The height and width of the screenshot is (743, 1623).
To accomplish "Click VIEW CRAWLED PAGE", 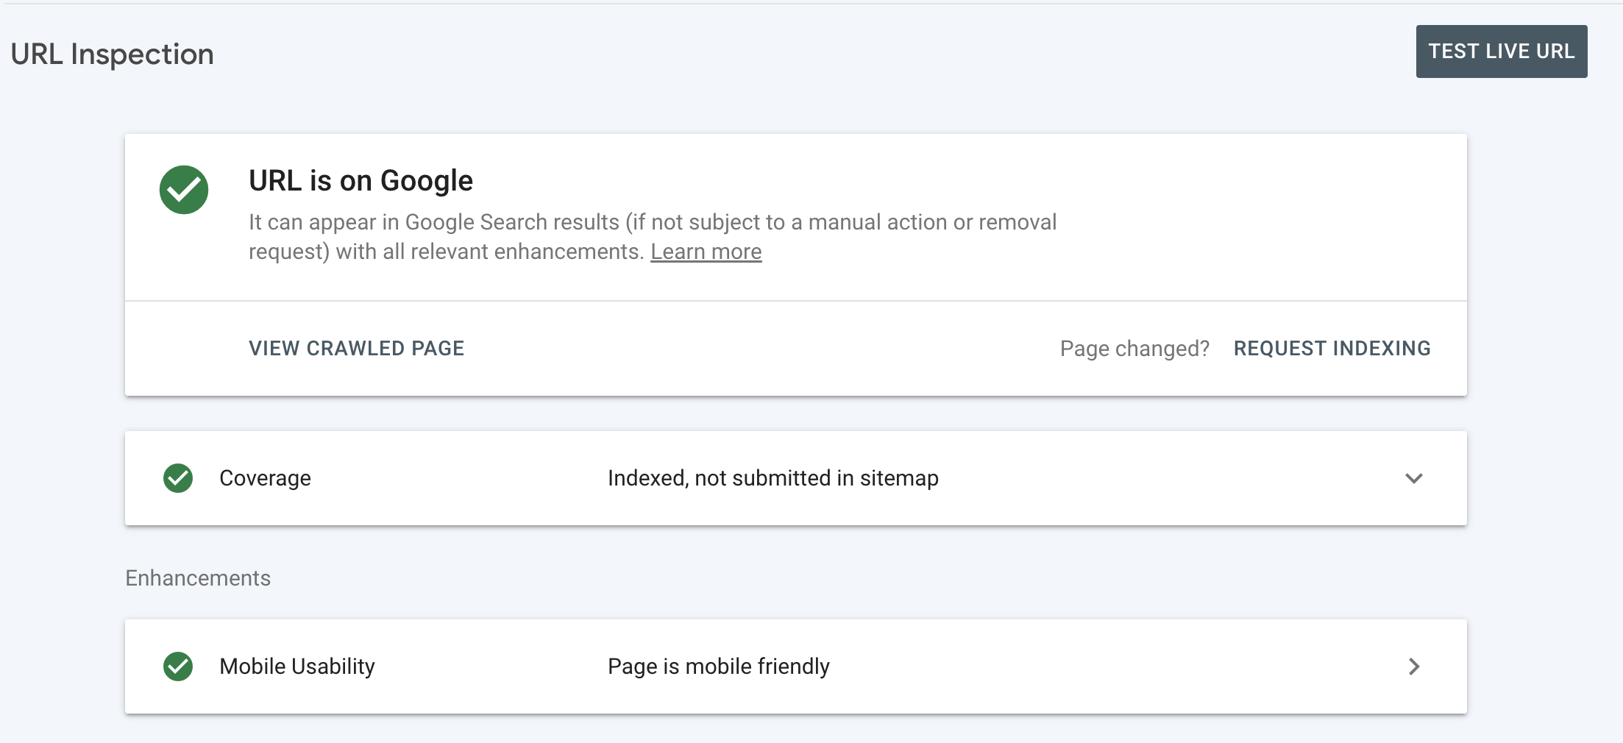I will tap(356, 349).
